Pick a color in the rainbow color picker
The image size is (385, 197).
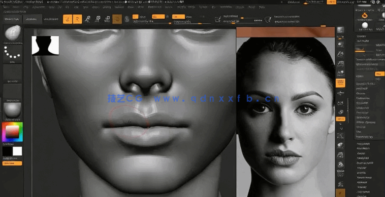12,132
